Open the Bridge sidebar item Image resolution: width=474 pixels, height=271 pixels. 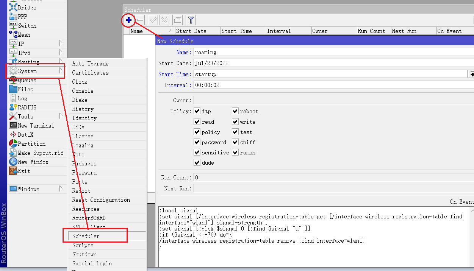(x=27, y=8)
